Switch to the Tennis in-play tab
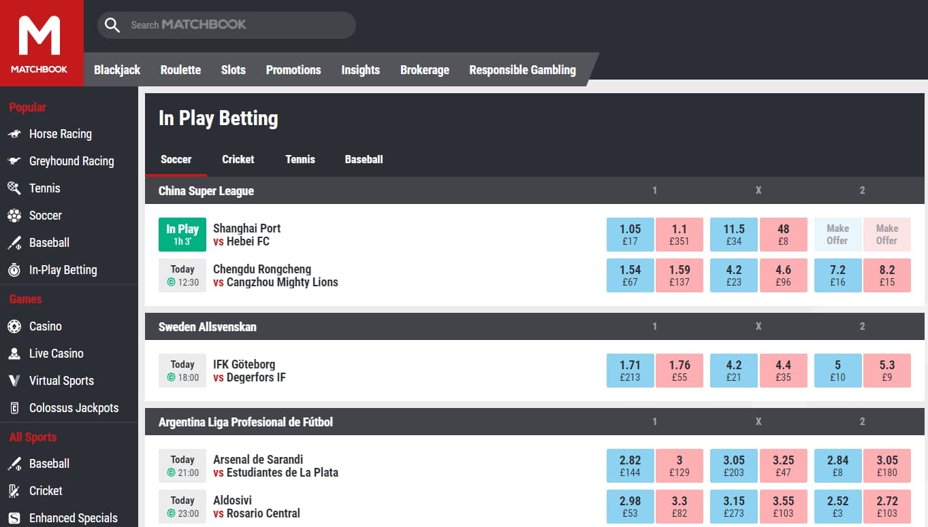The height and width of the screenshot is (527, 928). point(300,159)
